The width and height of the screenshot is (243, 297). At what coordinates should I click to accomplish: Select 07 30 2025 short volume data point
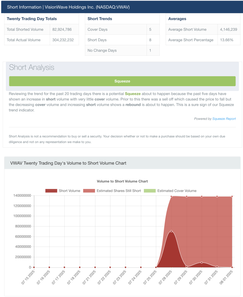[202, 262]
